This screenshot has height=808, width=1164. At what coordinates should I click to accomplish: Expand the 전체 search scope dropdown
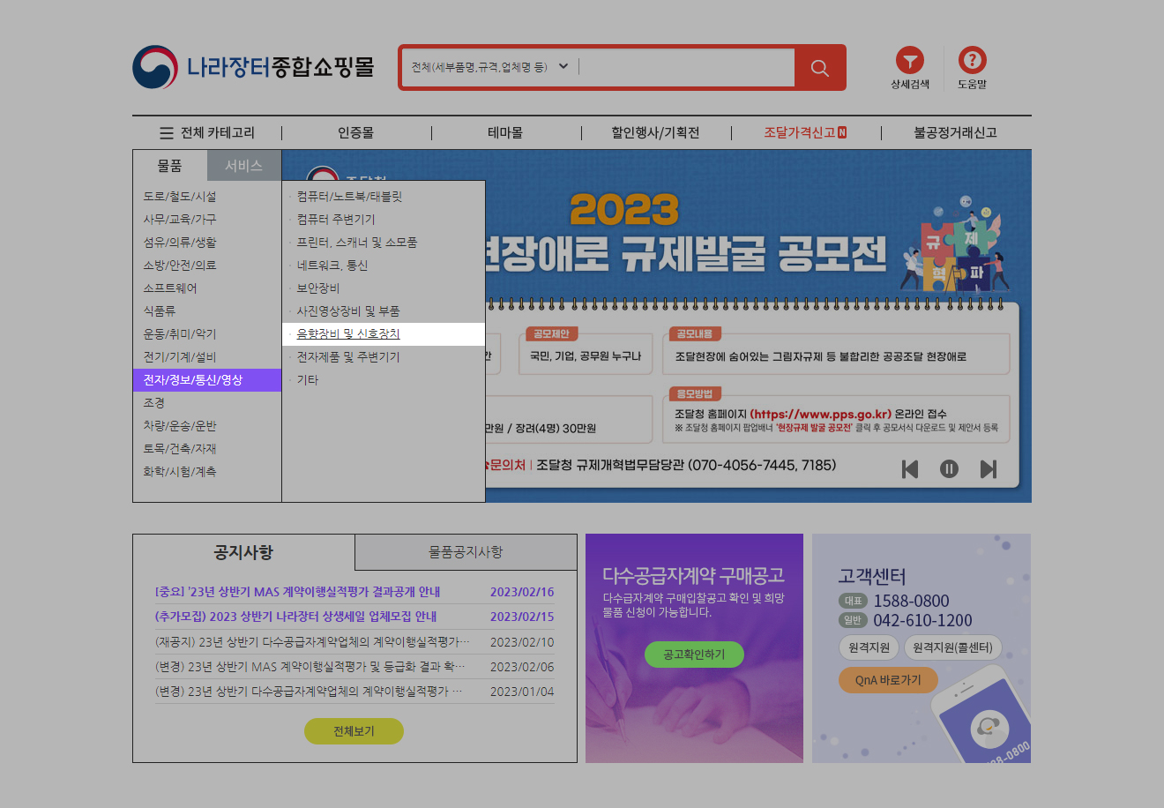[x=490, y=67]
